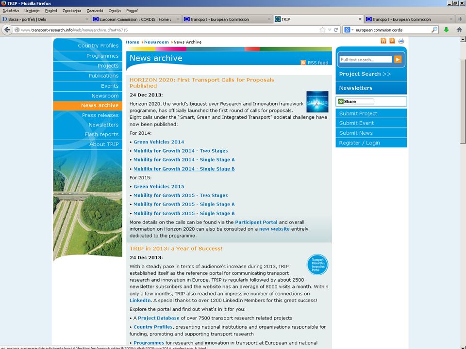Image resolution: width=466 pixels, height=349 pixels.
Task: Select News archive sidebar item
Action: [88, 106]
